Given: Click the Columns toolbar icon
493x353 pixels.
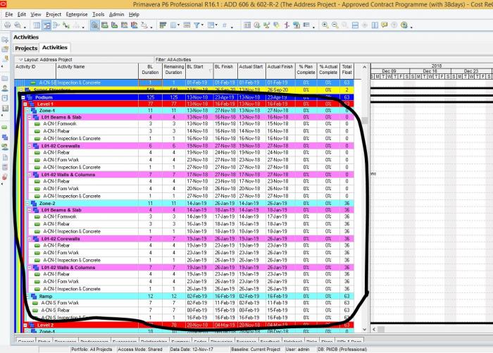Looking at the screenshot, I should tap(173, 25).
